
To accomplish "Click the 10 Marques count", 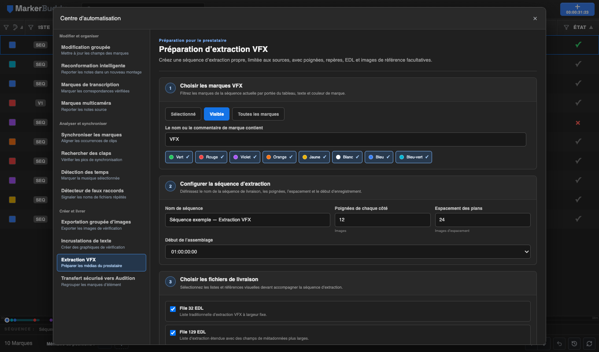I will point(18,343).
